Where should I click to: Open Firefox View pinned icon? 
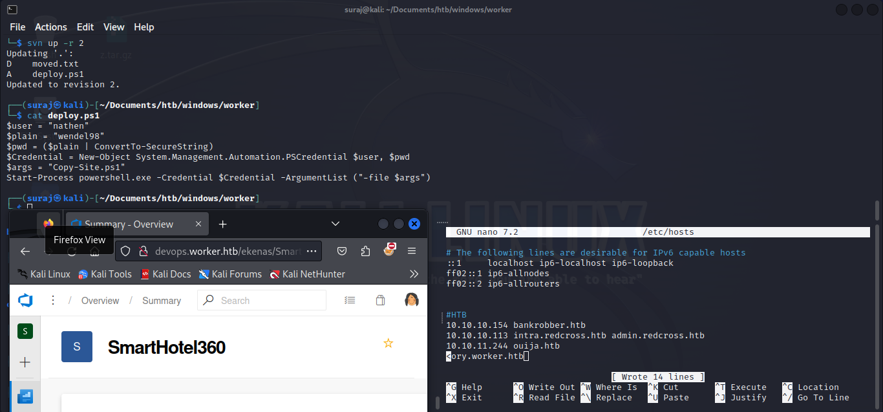pyautogui.click(x=48, y=224)
